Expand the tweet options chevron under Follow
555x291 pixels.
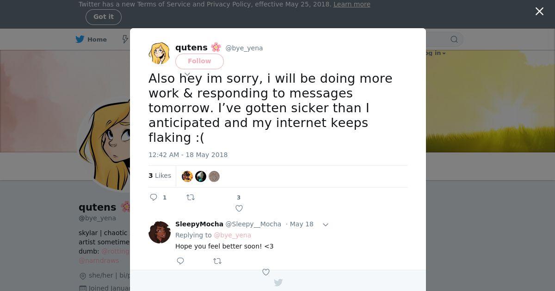(187, 74)
